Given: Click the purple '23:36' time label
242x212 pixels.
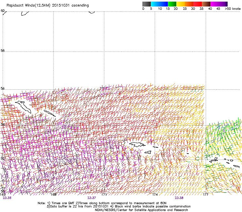Looking at the screenshot, I should tap(7, 198).
